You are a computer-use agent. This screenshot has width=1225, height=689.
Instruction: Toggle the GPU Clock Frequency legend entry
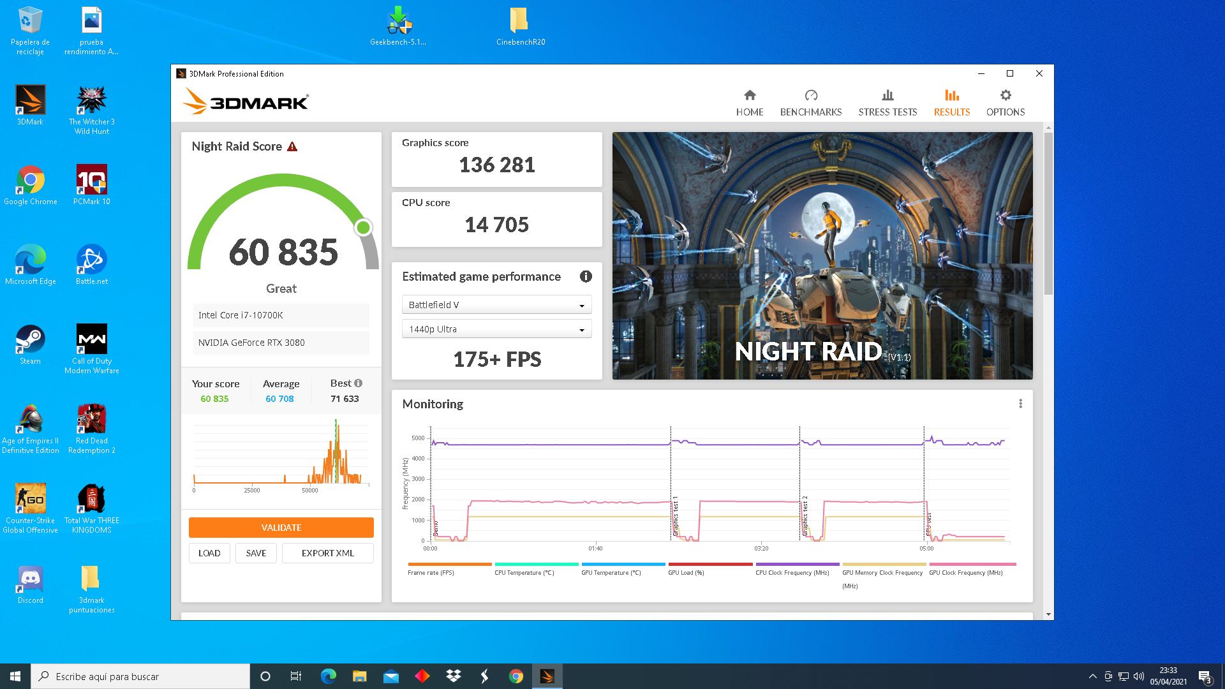click(x=972, y=568)
